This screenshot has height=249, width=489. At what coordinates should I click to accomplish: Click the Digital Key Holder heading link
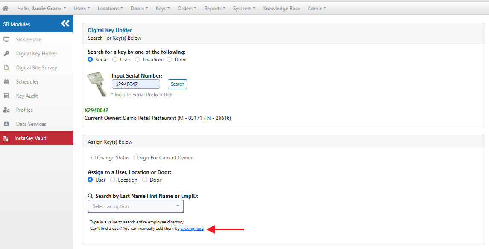[x=110, y=30]
